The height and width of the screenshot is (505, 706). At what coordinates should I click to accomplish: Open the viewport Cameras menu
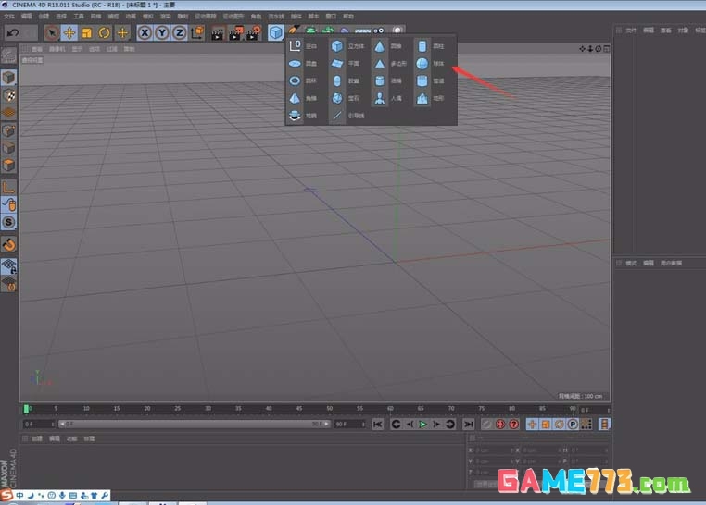[57, 49]
